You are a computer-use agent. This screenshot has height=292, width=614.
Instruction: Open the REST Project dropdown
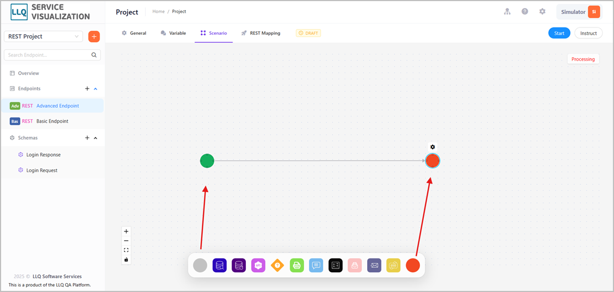tap(43, 36)
